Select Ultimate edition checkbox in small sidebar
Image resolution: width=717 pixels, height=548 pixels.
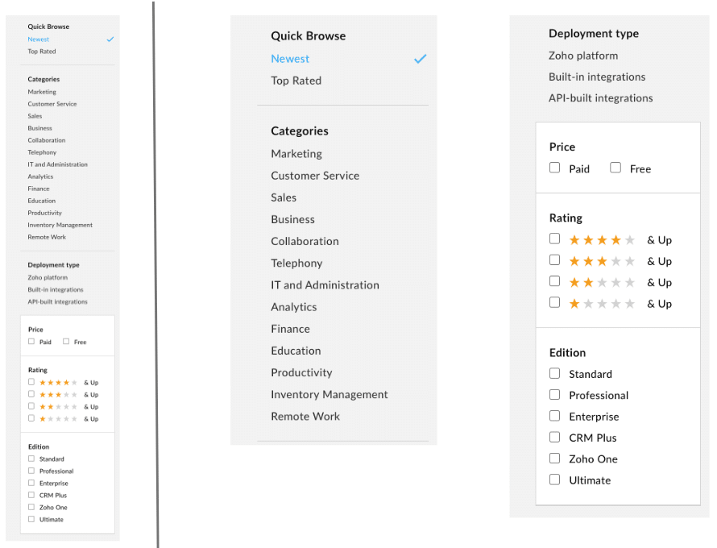point(31,519)
